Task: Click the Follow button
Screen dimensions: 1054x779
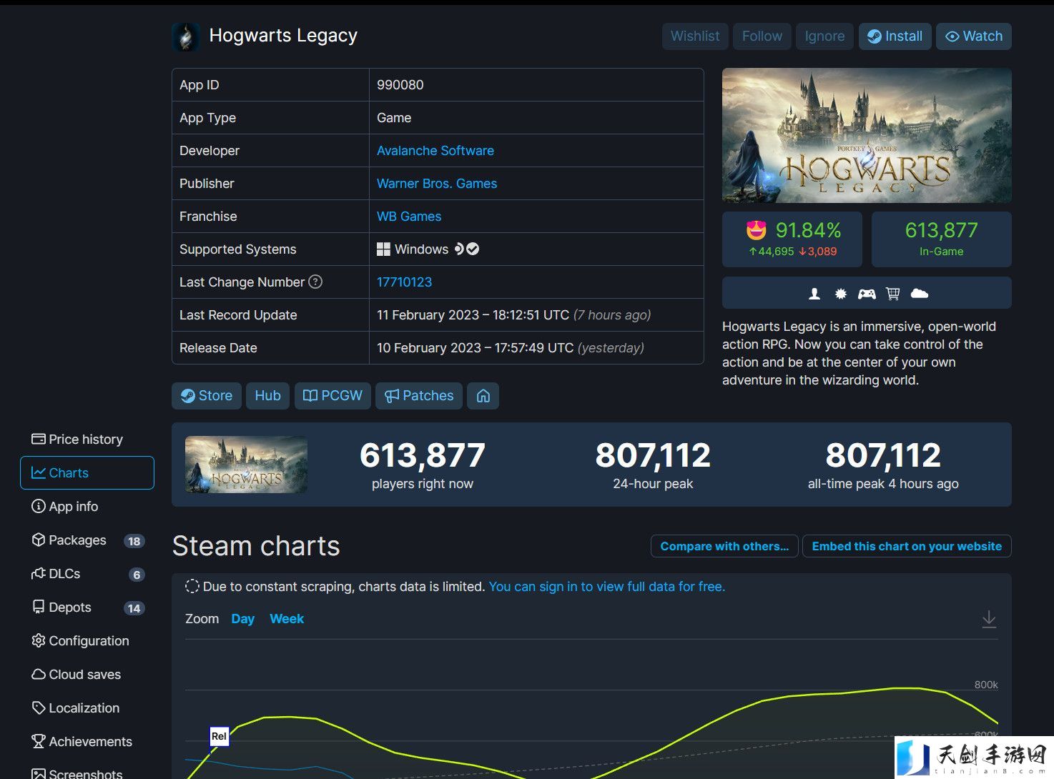Action: click(762, 36)
